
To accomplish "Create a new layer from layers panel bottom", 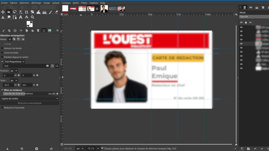I will click(x=242, y=149).
